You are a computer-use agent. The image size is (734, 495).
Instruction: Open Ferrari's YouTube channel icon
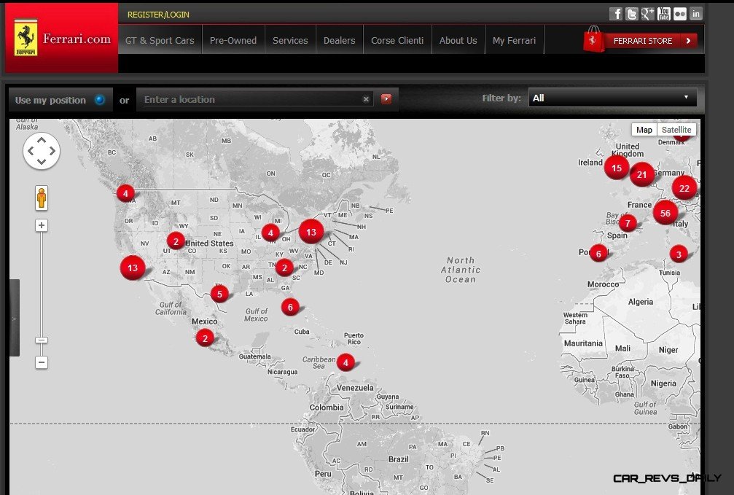[664, 14]
